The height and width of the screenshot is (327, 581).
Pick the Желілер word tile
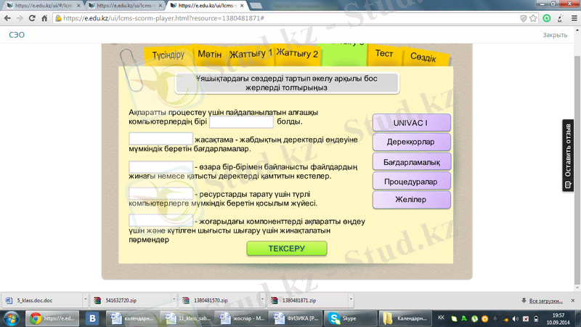pos(411,199)
